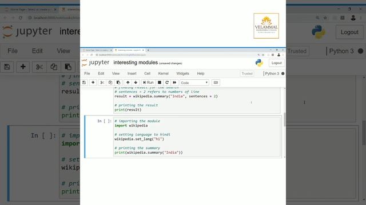
Task: Open the Code cell type dropdown
Action: tap(194, 83)
